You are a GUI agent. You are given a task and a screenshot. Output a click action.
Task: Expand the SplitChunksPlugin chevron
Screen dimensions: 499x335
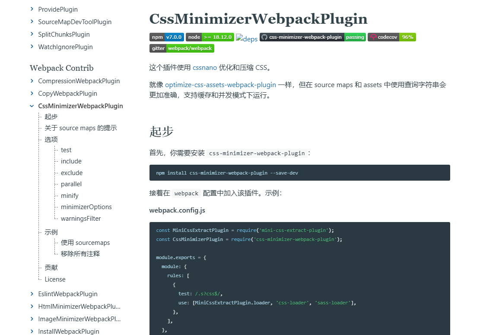pyautogui.click(x=32, y=34)
